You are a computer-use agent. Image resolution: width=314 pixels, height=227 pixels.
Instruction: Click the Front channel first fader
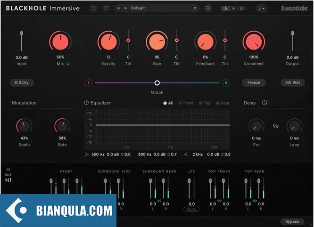[x=51, y=181]
